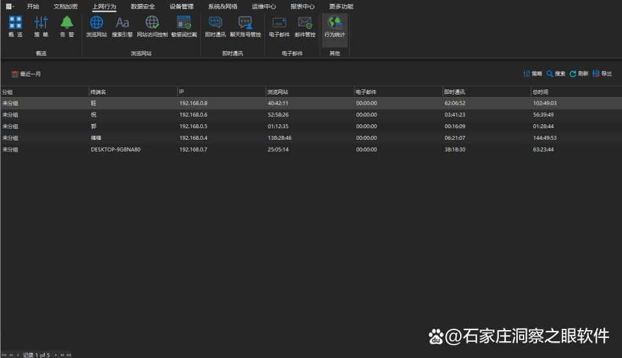Viewport: 622px width, 358px height.
Task: Go to the last record in navigator
Action: [x=69, y=355]
